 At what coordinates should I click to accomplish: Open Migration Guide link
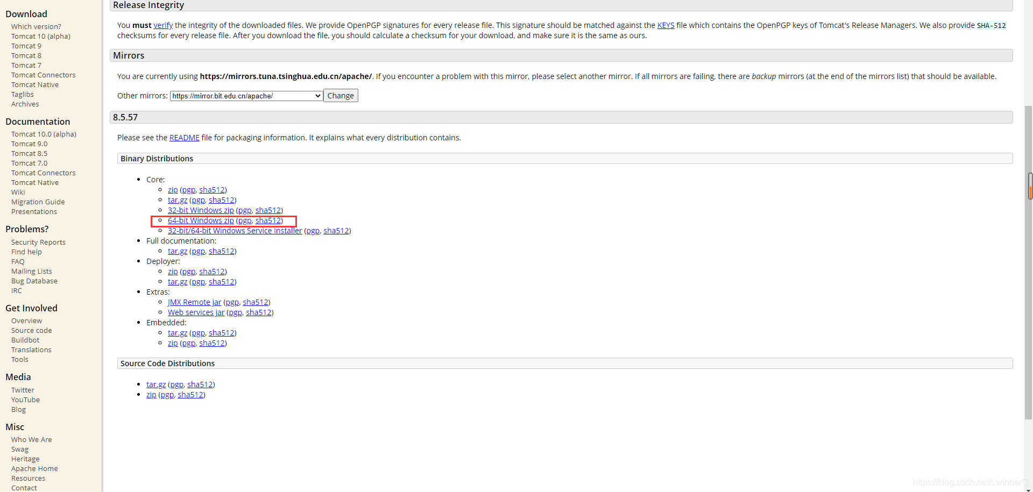click(38, 202)
